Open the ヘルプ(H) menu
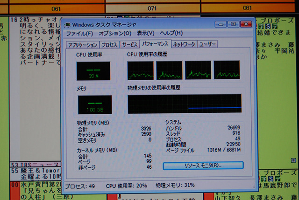Image resolution: width=299 pixels, height=200 pixels. tap(171, 33)
